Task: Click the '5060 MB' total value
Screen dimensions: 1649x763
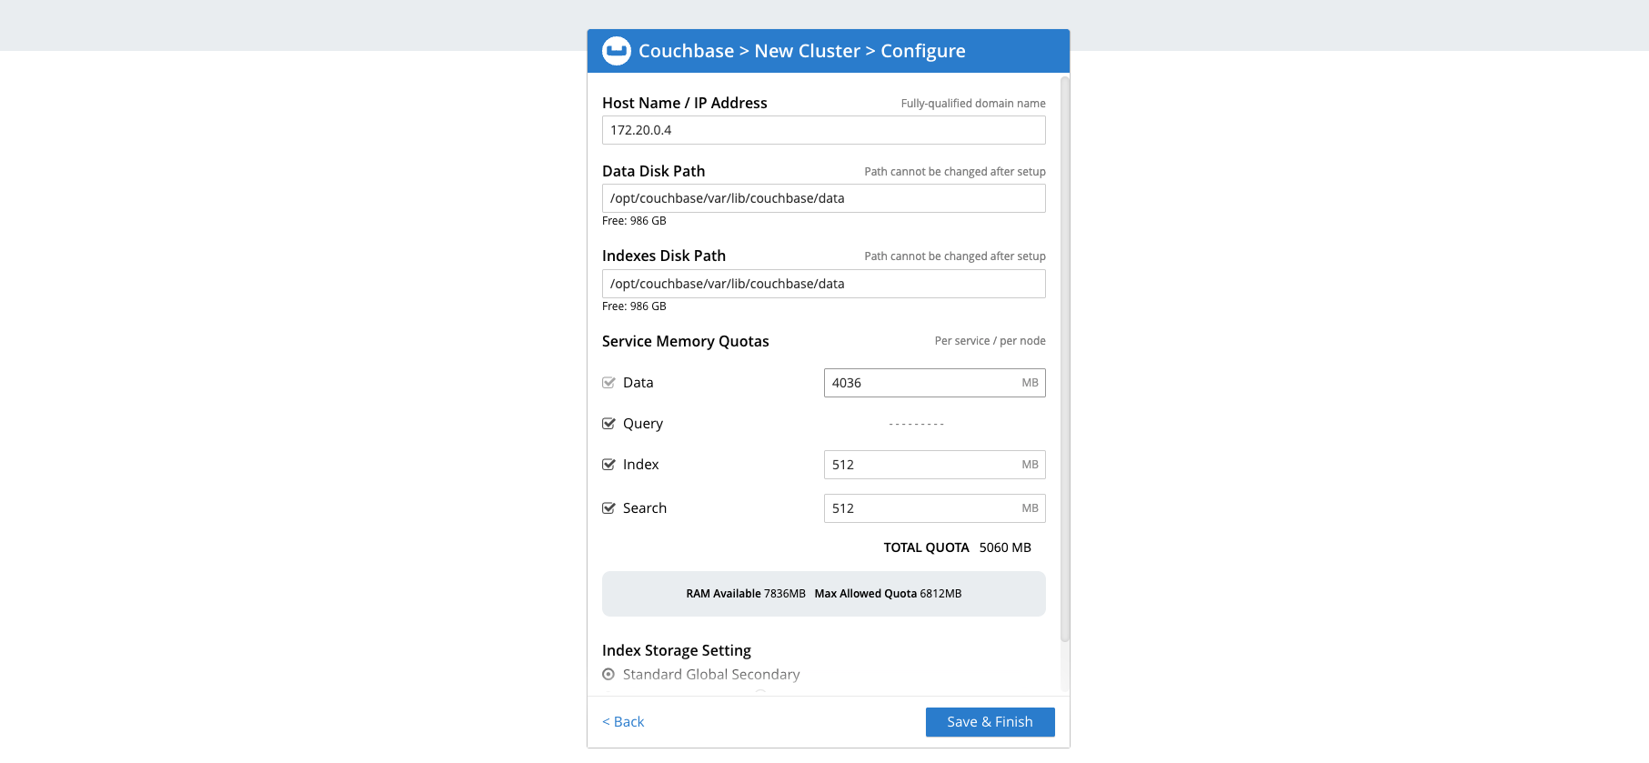Action: pos(1005,547)
